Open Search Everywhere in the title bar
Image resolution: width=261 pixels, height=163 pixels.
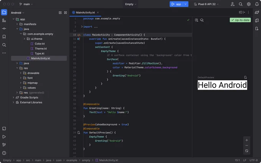point(241,4)
